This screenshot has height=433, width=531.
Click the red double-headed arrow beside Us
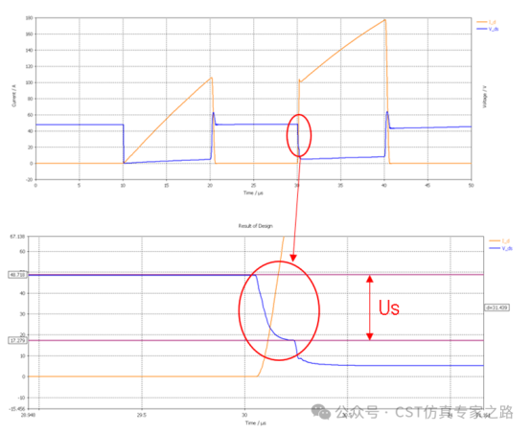coord(370,308)
